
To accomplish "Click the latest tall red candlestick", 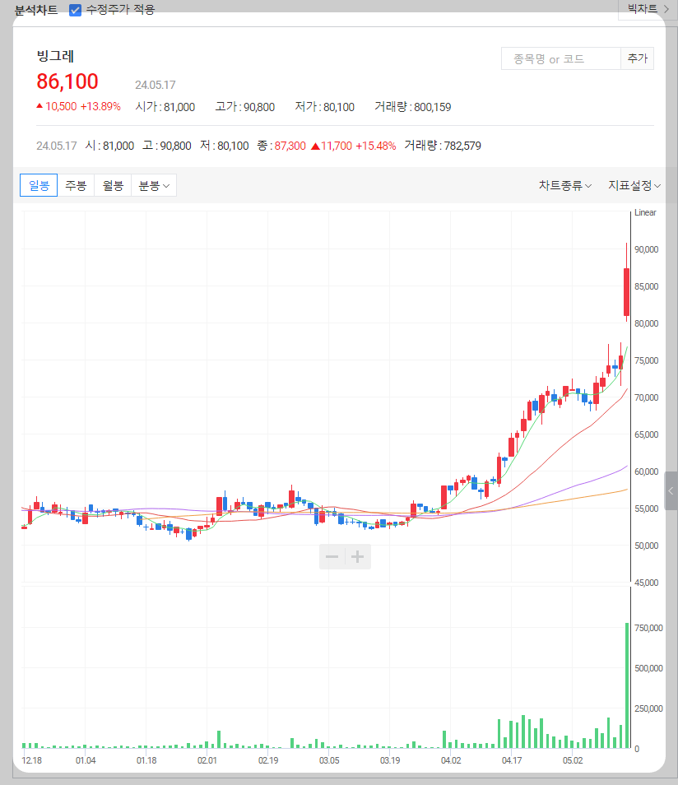I will click(x=626, y=292).
